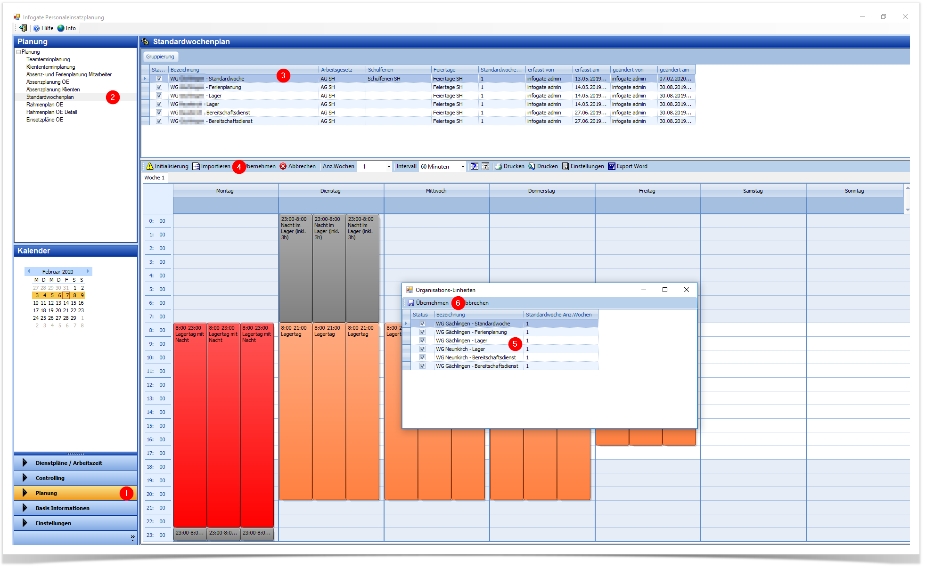Expand the Controlling navigation section
The image size is (926, 568).
pyautogui.click(x=75, y=478)
